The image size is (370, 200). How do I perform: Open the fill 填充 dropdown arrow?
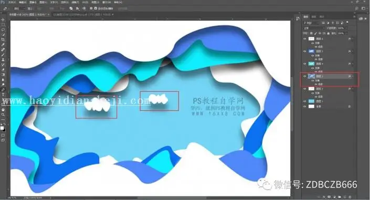pyautogui.click(x=346, y=34)
